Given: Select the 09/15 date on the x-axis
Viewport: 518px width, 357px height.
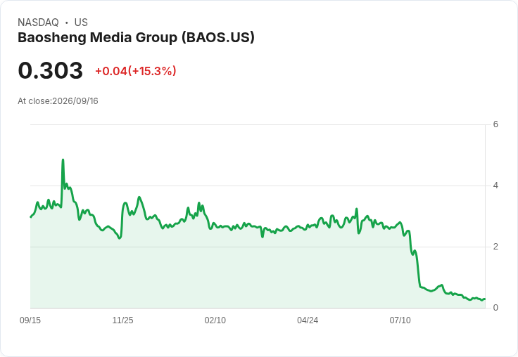Looking at the screenshot, I should point(30,320).
